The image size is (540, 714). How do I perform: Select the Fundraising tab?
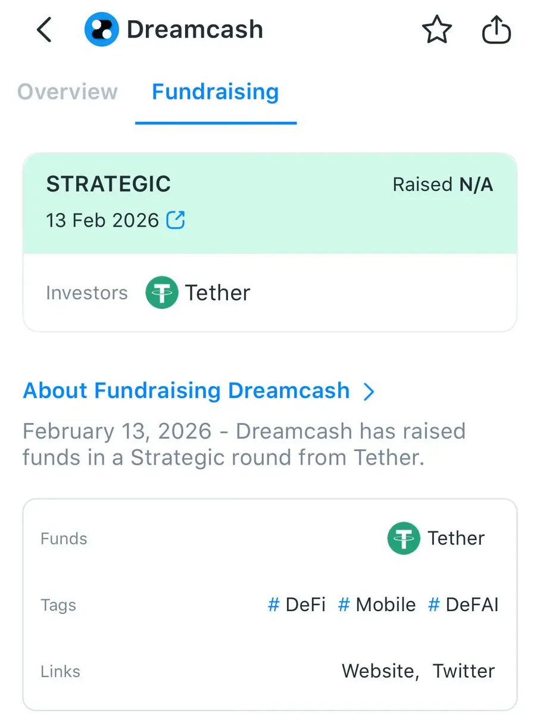pyautogui.click(x=216, y=92)
